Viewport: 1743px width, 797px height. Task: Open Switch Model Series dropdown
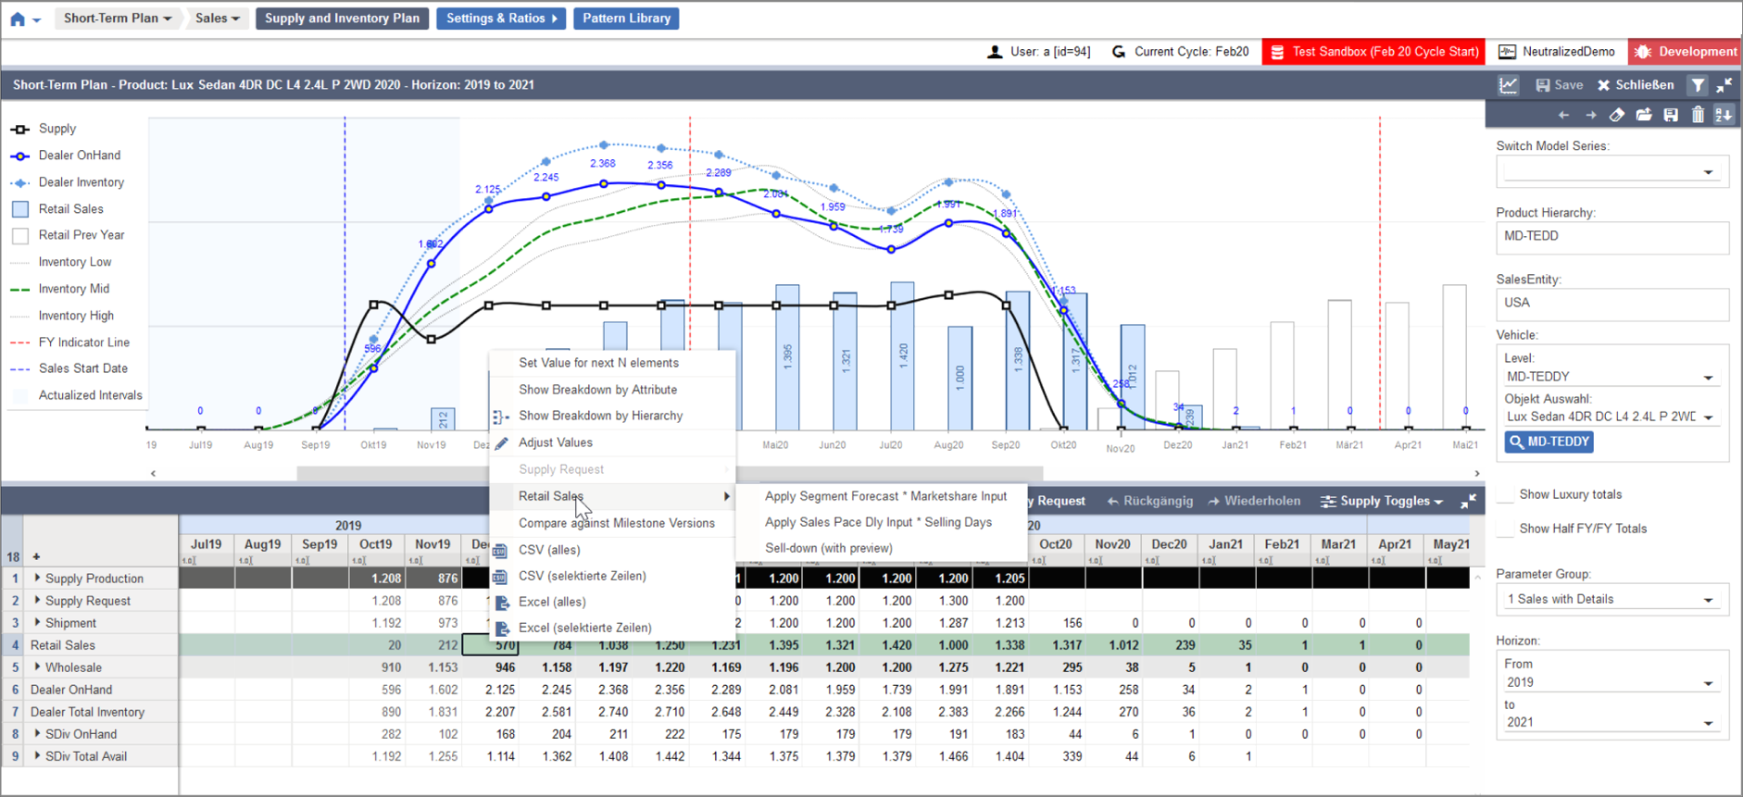click(1612, 172)
